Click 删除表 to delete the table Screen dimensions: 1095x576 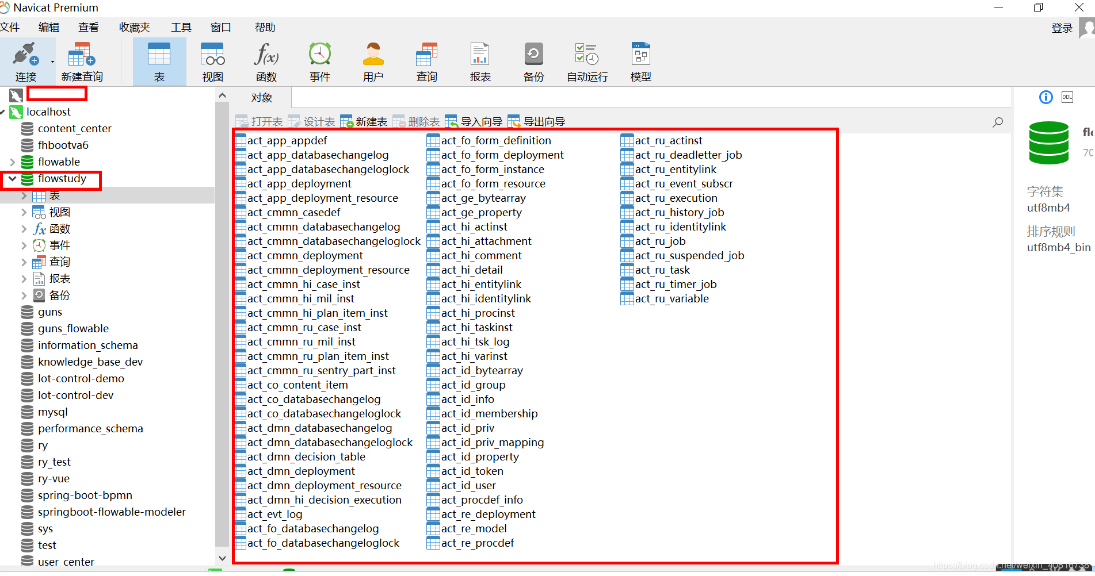coord(417,121)
